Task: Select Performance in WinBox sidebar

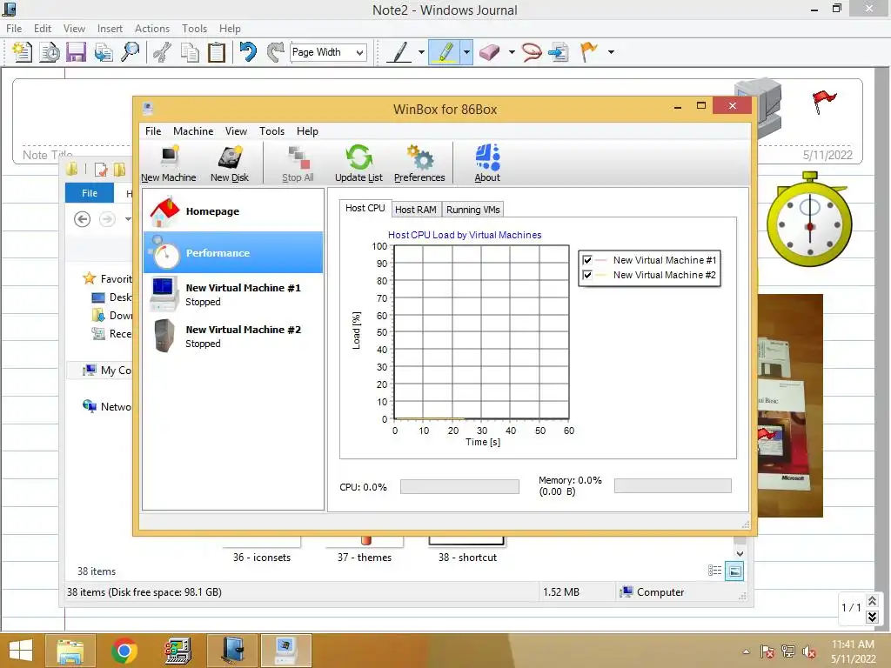Action: [233, 253]
